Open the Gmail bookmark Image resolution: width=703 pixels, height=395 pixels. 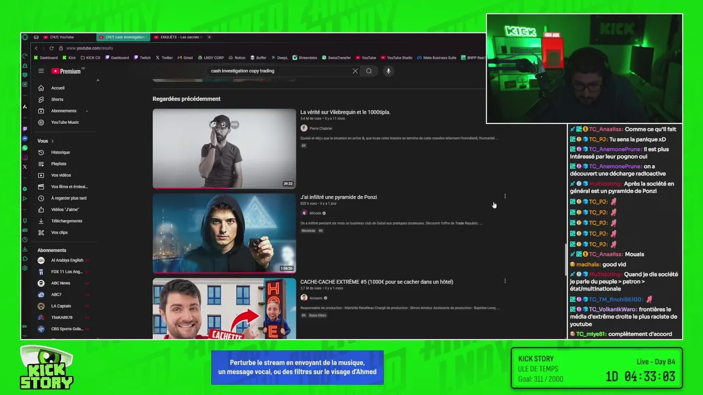pyautogui.click(x=185, y=58)
